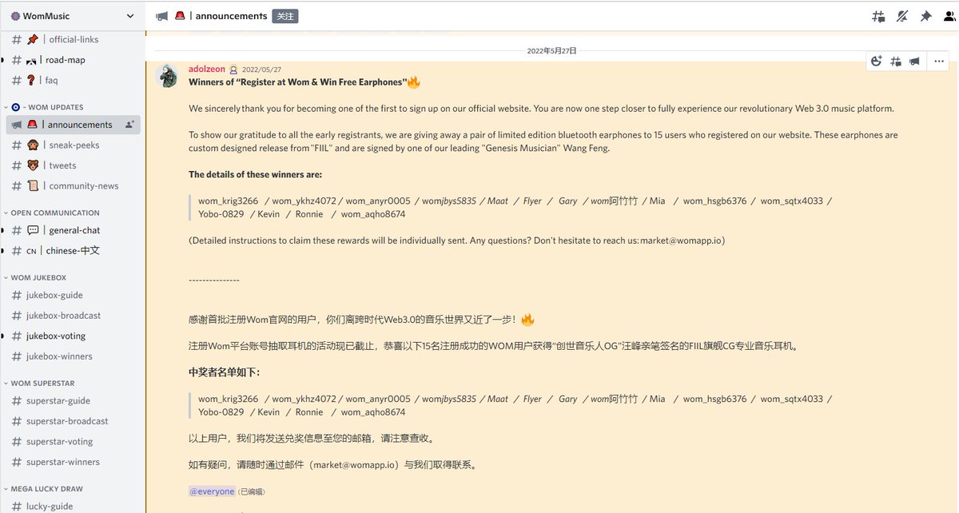The width and height of the screenshot is (959, 513).
Task: Click the bot badge icon next to adolzeon
Action: tap(233, 70)
